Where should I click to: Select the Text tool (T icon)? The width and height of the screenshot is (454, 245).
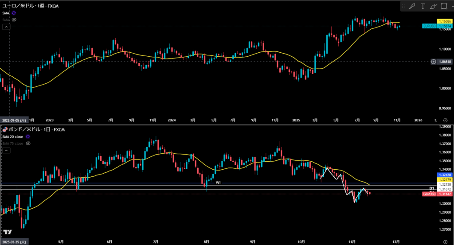pyautogui.click(x=423, y=6)
